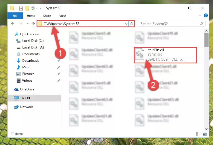Select OneDrive in navigation pane
Viewport: 213px width, 145px height.
tap(27, 89)
